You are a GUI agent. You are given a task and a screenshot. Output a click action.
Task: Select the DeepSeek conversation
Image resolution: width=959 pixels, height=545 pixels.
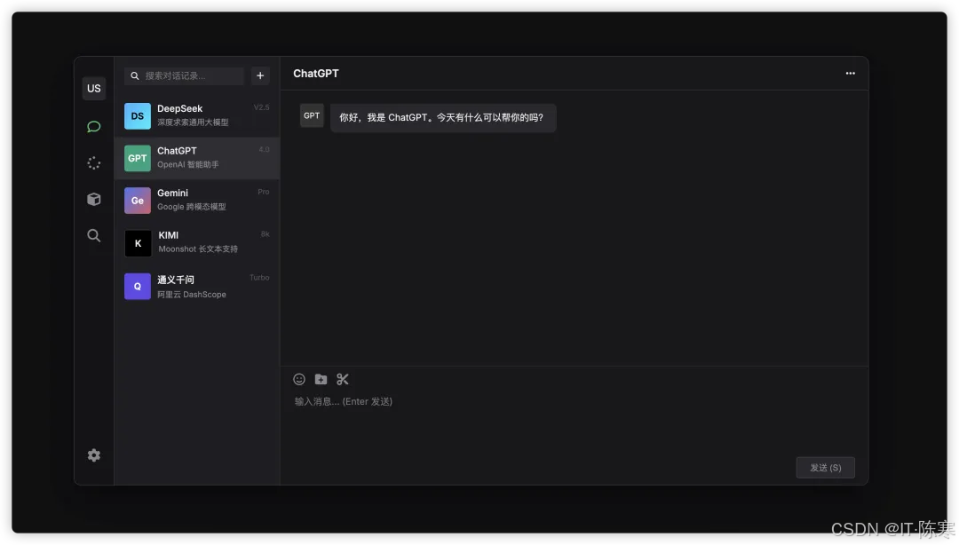pos(197,116)
